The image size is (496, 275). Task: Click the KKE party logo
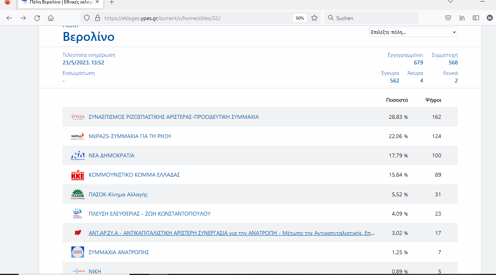click(x=78, y=175)
